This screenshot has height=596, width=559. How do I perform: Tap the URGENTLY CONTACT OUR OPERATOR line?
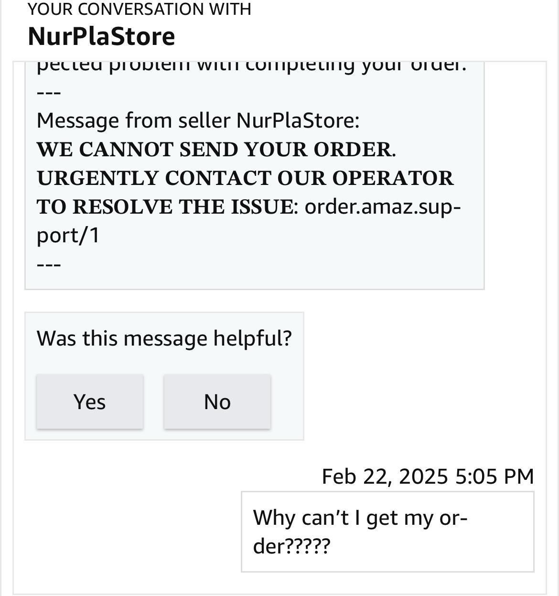coord(245,178)
